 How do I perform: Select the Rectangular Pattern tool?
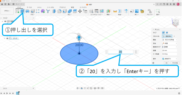point(38,11)
